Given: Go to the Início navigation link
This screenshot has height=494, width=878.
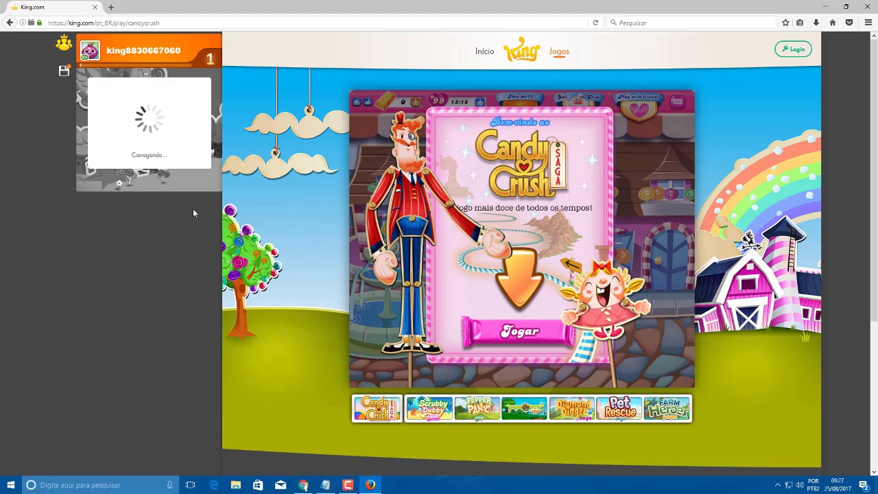Looking at the screenshot, I should (484, 51).
